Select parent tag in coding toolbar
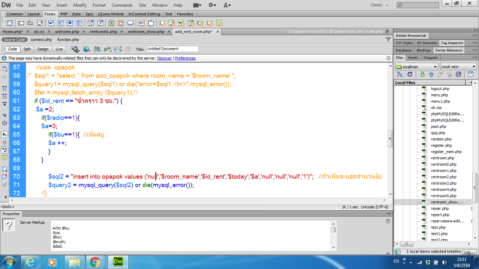Screen dimensions: 479x269 click(5, 115)
